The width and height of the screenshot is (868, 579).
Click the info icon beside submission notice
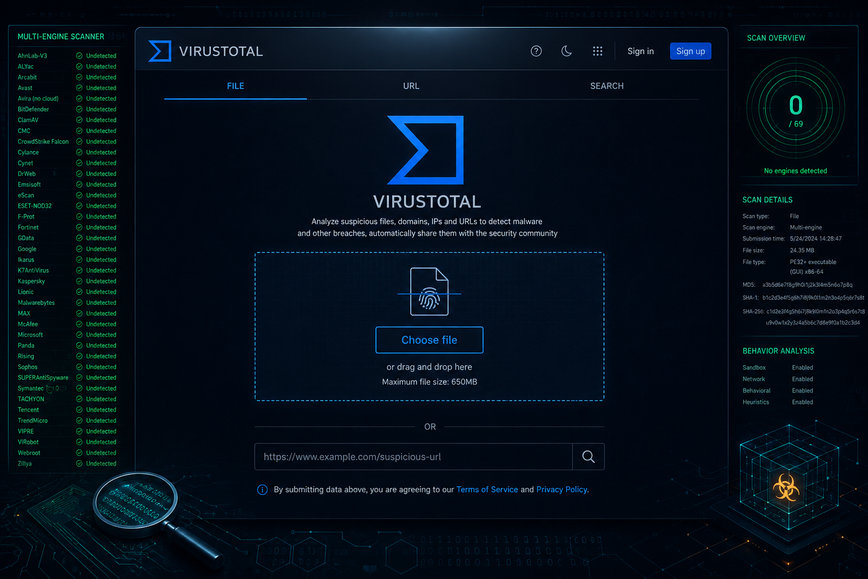(x=262, y=490)
